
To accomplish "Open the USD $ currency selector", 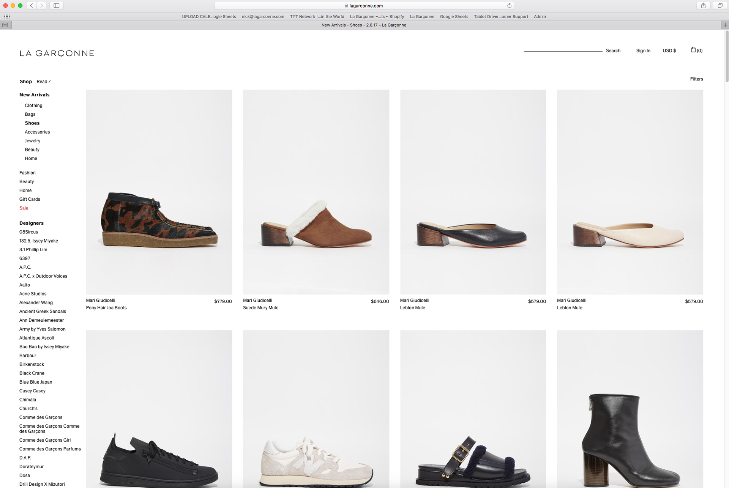I will 669,50.
